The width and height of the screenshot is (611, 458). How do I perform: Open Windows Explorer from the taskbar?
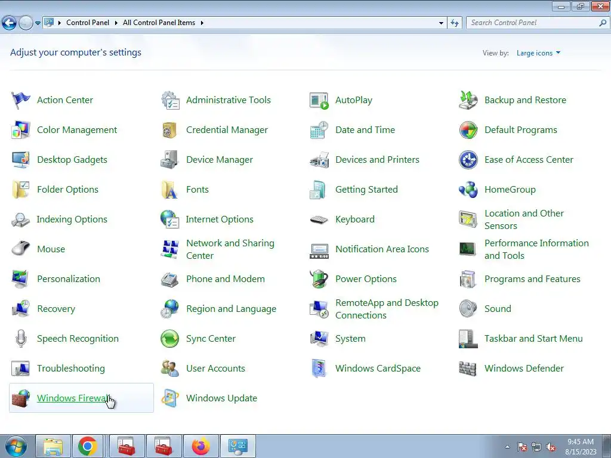pyautogui.click(x=53, y=446)
